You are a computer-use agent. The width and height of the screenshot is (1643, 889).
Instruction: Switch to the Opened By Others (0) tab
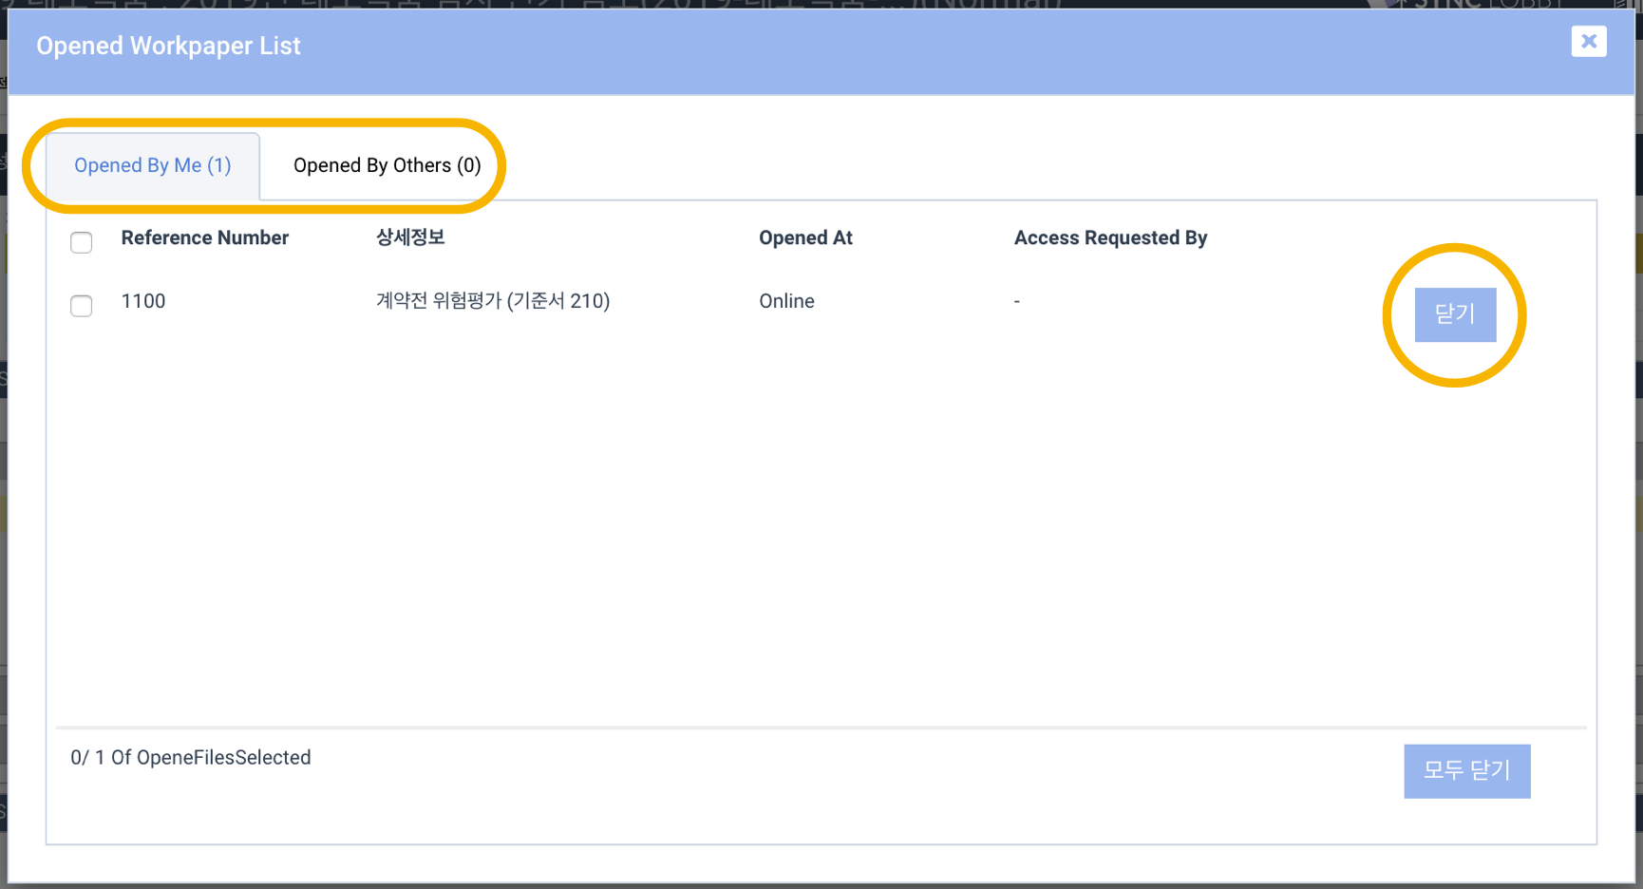pos(386,164)
